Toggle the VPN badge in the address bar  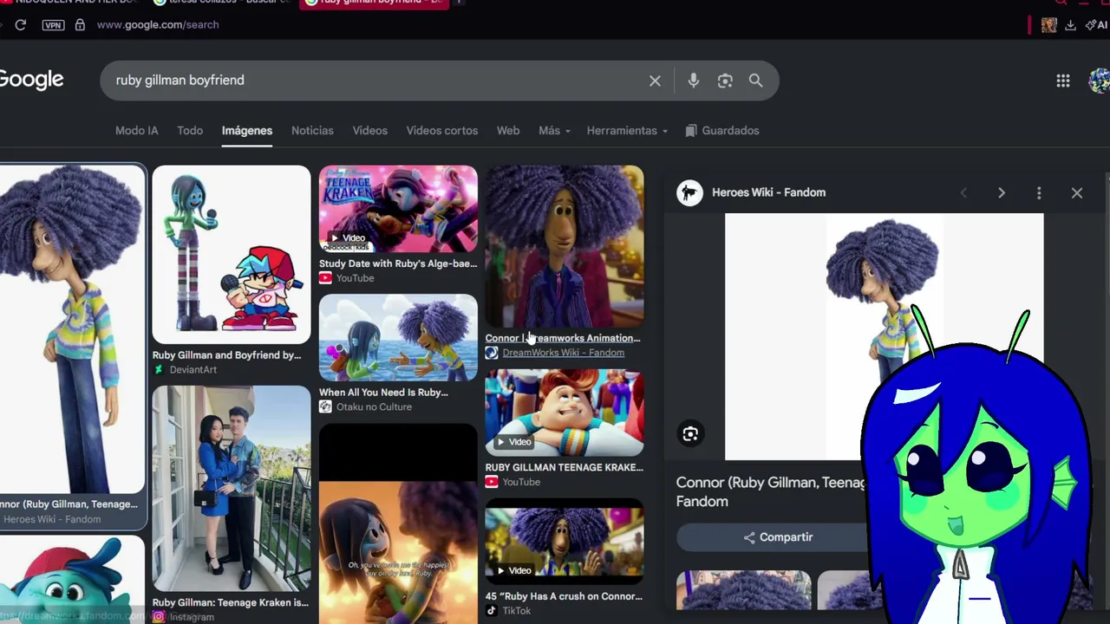tap(53, 25)
